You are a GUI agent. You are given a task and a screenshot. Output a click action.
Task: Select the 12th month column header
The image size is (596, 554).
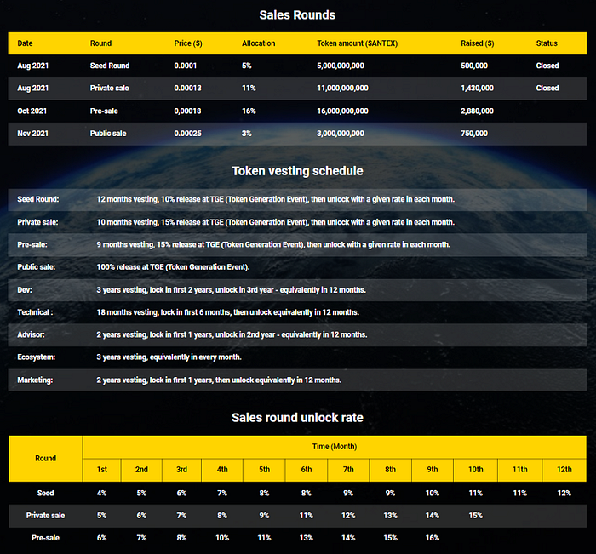click(x=564, y=470)
